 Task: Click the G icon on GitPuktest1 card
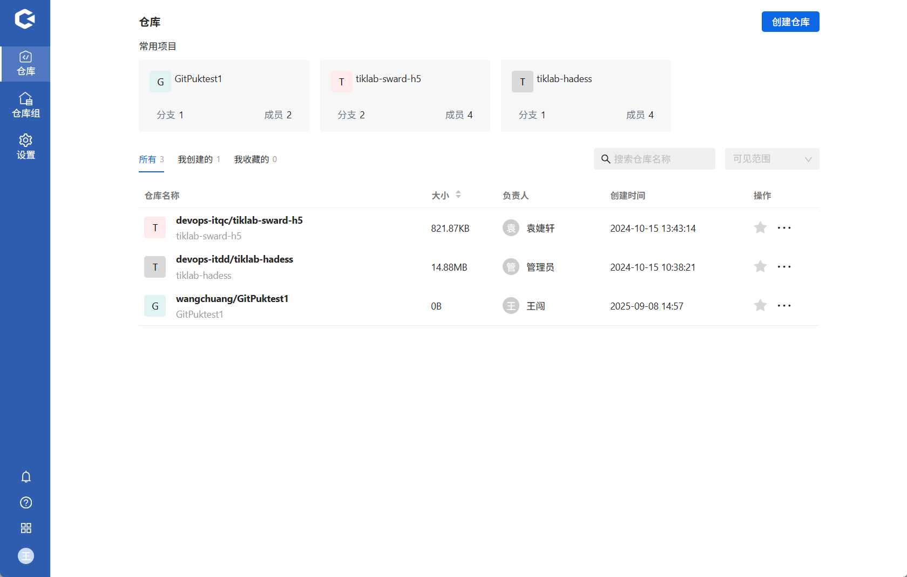pos(160,82)
